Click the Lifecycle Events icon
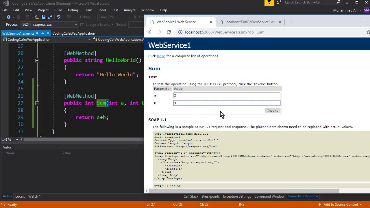The height and width of the screenshot is (208, 370). click(x=82, y=25)
